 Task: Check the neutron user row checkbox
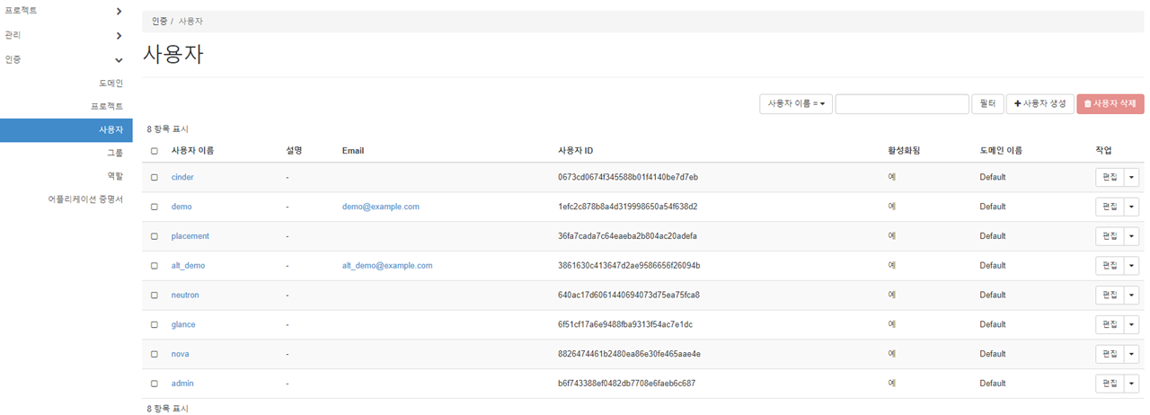point(155,296)
